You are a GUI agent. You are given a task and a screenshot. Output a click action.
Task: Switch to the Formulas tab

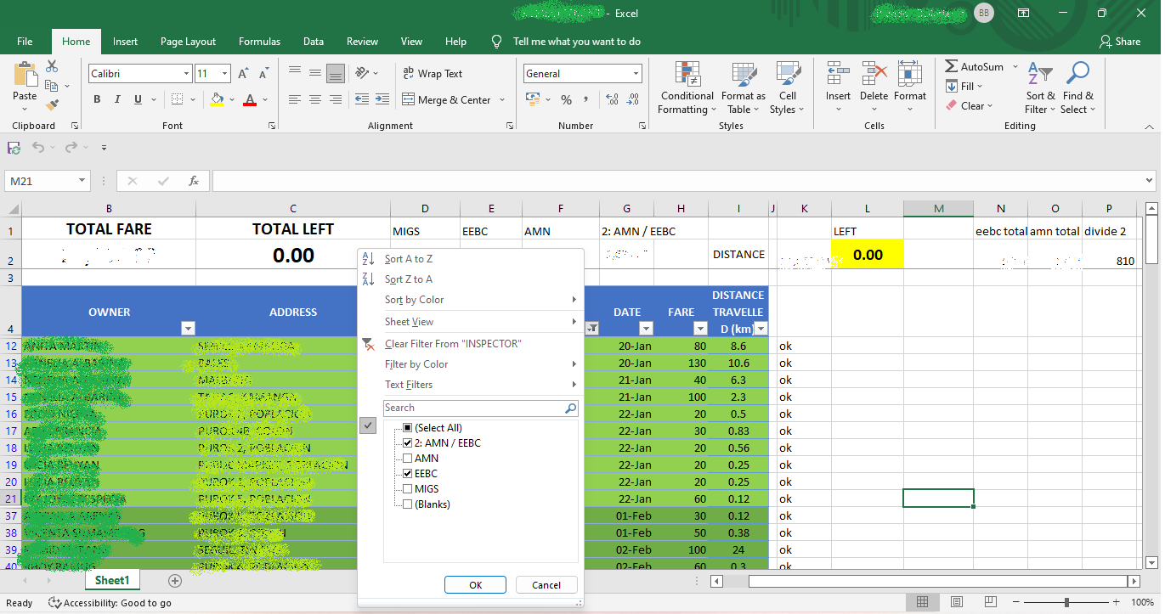click(x=259, y=42)
